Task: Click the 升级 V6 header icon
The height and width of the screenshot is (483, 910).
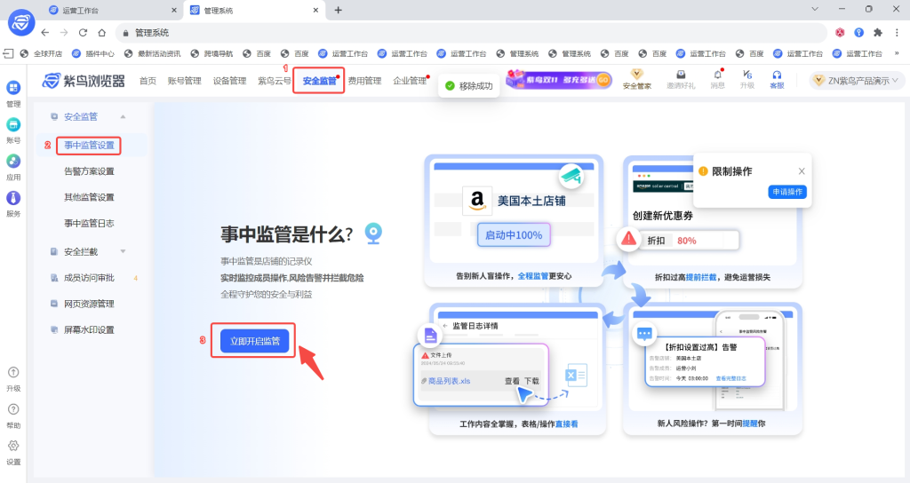Action: [746, 75]
